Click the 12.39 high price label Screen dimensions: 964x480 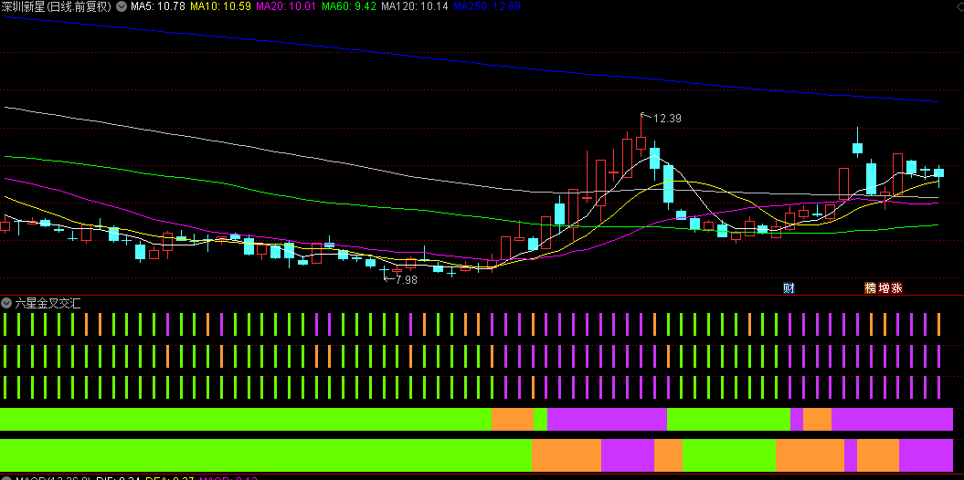click(666, 119)
